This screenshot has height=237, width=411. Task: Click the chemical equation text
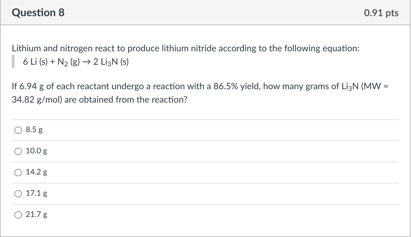(x=75, y=61)
